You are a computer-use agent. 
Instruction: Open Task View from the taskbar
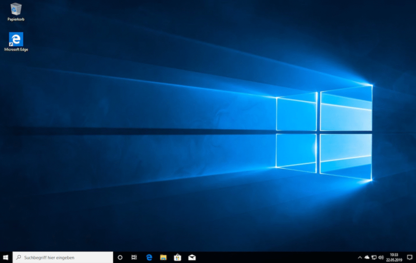tap(134, 257)
